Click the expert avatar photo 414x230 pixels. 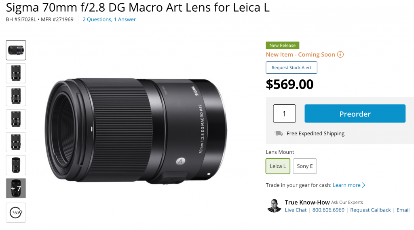274,205
